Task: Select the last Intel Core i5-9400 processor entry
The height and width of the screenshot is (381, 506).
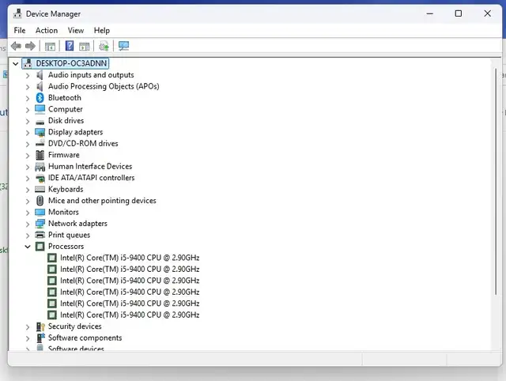Action: [130, 315]
